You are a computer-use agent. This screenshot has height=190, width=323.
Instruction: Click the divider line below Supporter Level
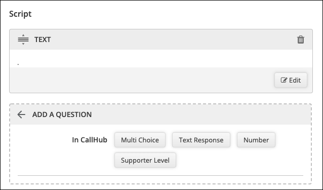pos(160,176)
